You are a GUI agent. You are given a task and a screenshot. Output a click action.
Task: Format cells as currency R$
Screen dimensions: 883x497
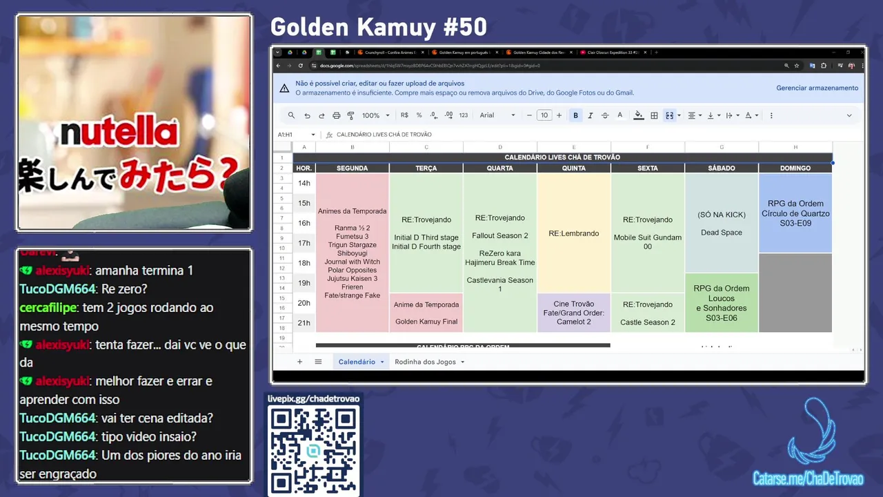tap(404, 115)
